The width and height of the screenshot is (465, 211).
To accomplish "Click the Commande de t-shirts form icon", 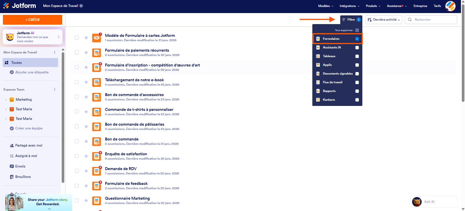I will point(97,112).
